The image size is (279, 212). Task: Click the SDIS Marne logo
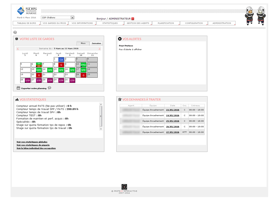click(27, 11)
